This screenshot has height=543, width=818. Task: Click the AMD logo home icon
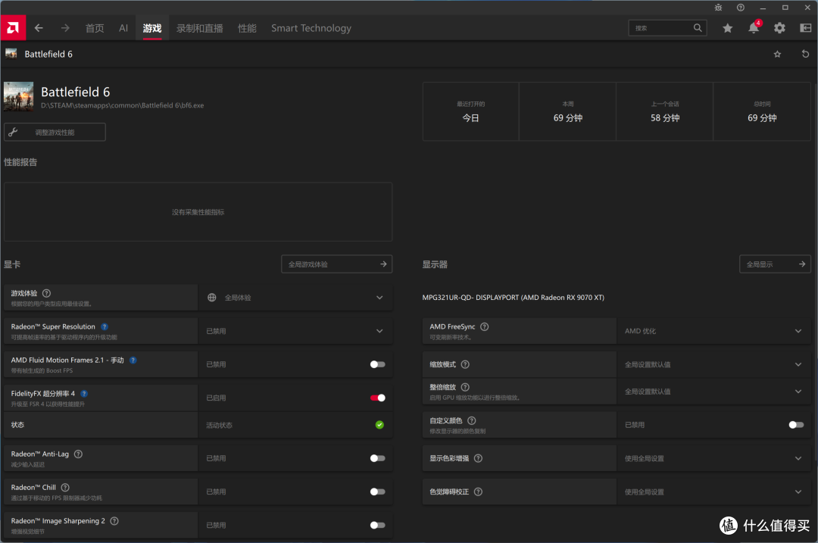13,28
